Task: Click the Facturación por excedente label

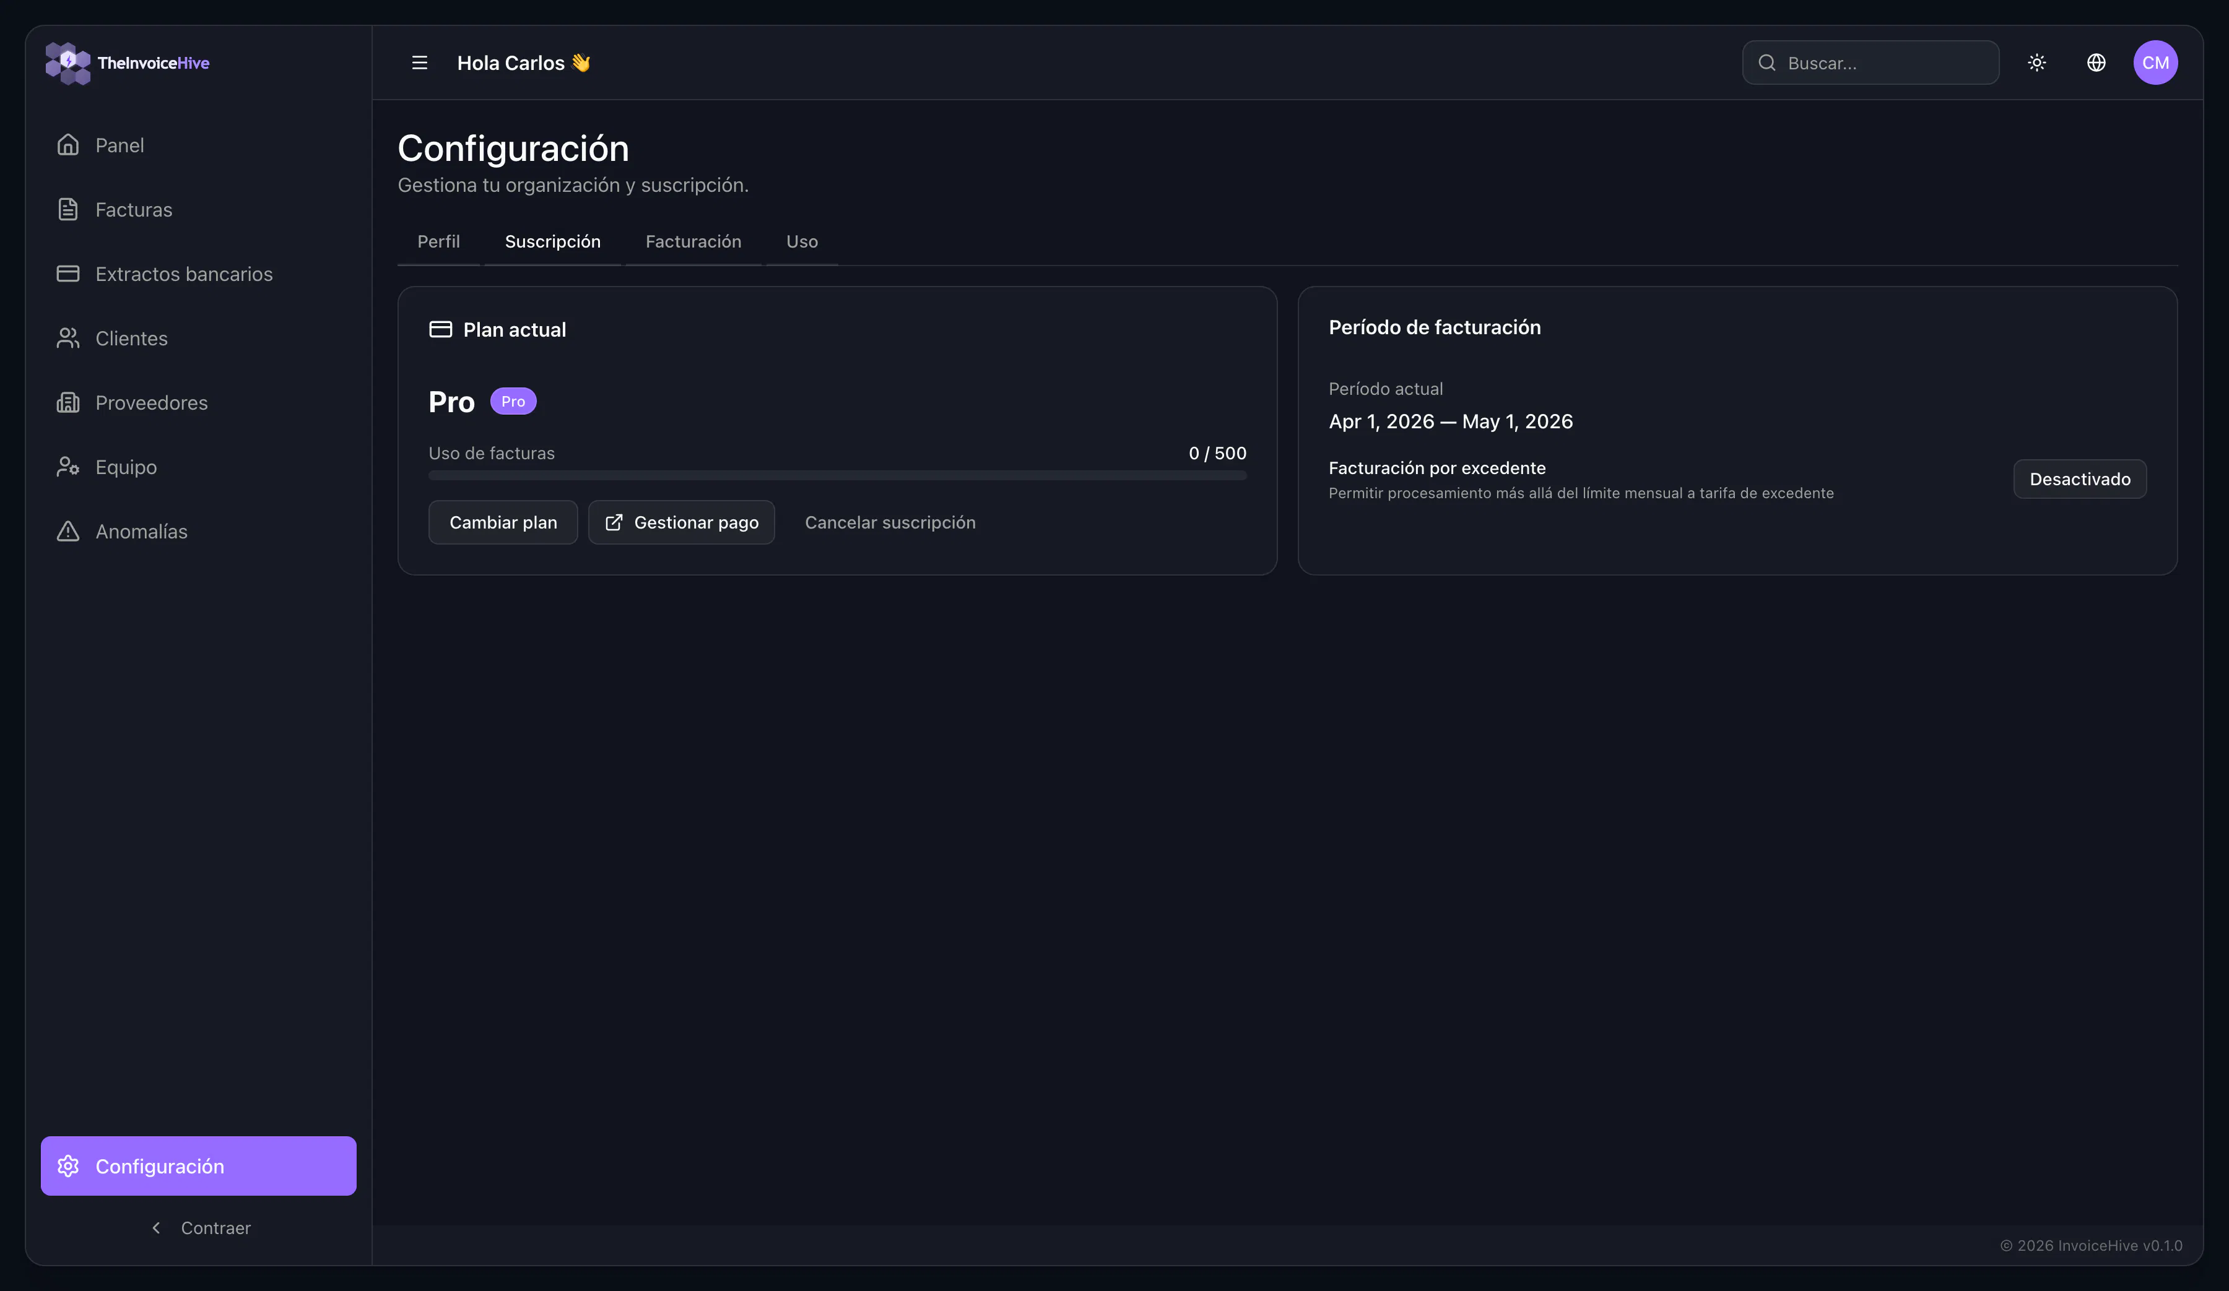Action: (x=1437, y=468)
